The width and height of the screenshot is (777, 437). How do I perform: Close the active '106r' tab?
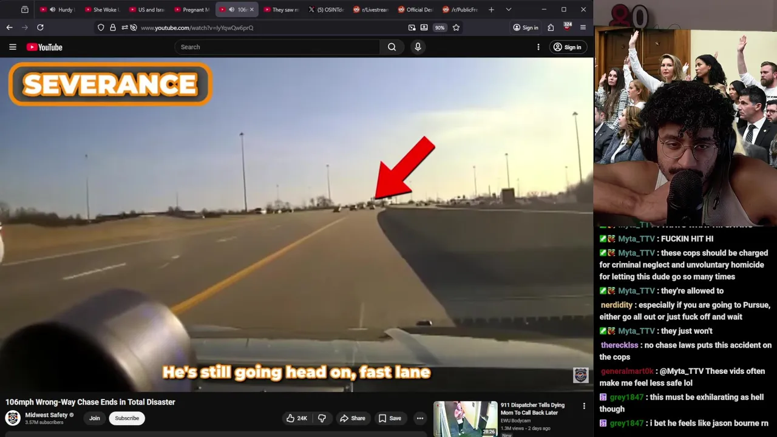pyautogui.click(x=251, y=10)
